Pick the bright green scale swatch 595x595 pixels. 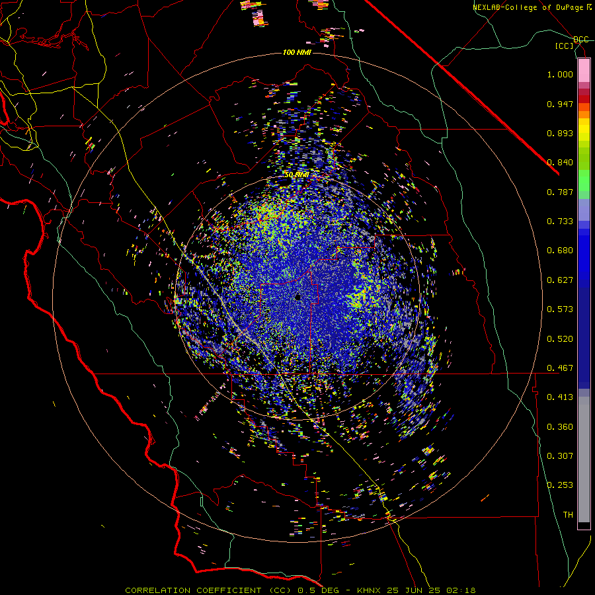584,180
